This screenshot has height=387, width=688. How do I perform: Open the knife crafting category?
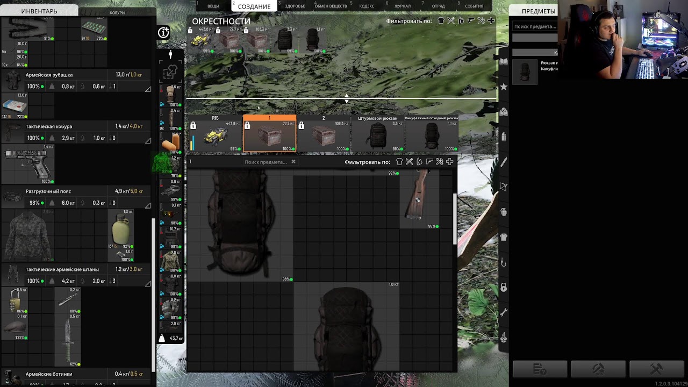[504, 162]
